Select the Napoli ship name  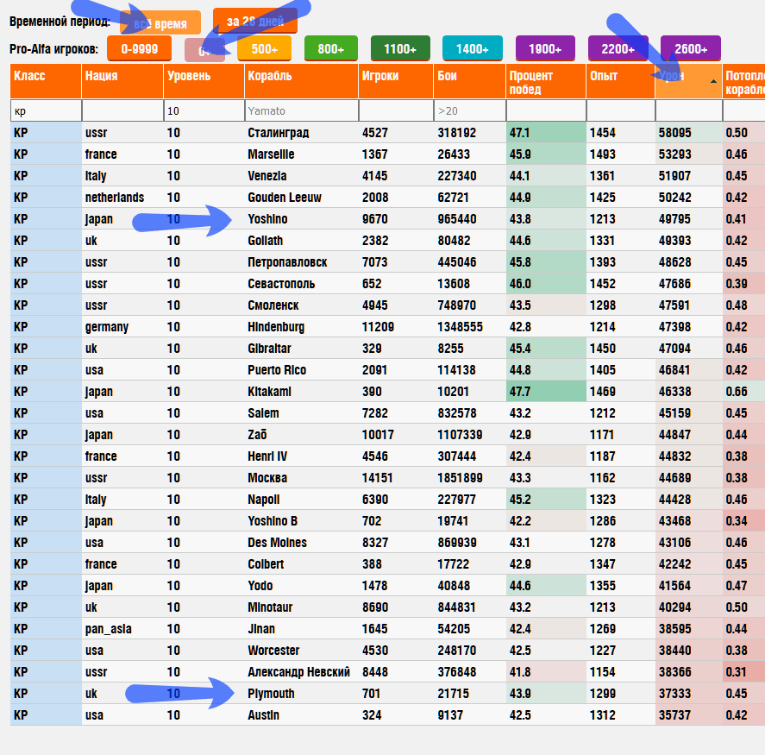pyautogui.click(x=263, y=500)
